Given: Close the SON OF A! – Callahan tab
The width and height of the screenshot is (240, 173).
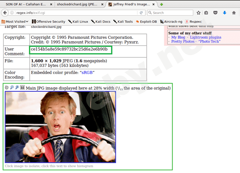Looking at the screenshot, I should coord(51,5).
